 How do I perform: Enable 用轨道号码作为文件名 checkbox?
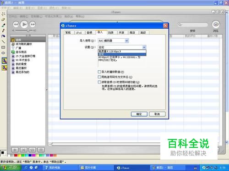pyautogui.click(x=99, y=77)
